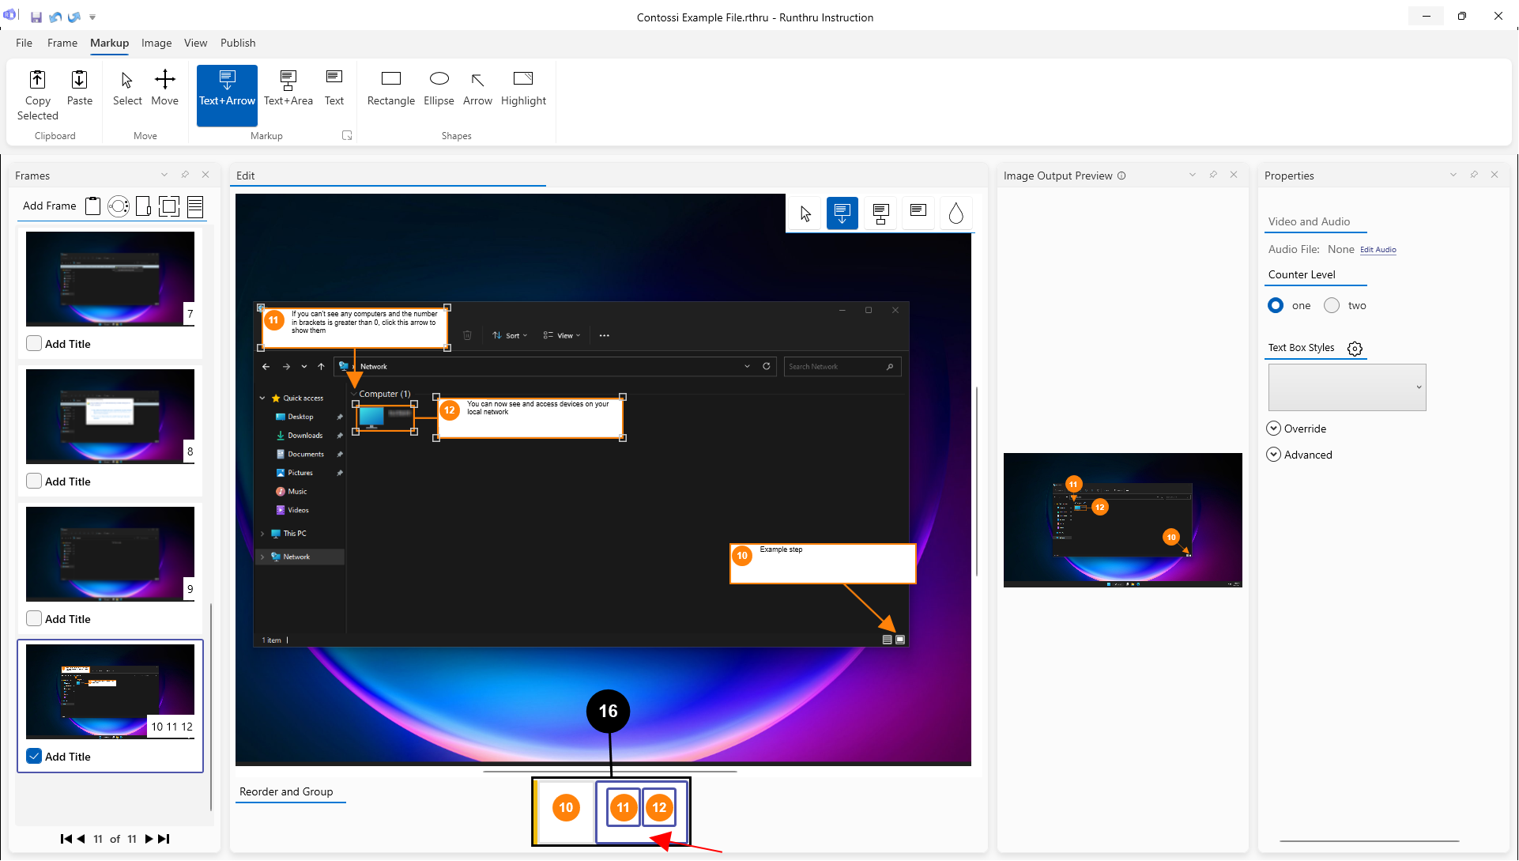Jump to the last frame button
This screenshot has width=1519, height=861.
[164, 839]
